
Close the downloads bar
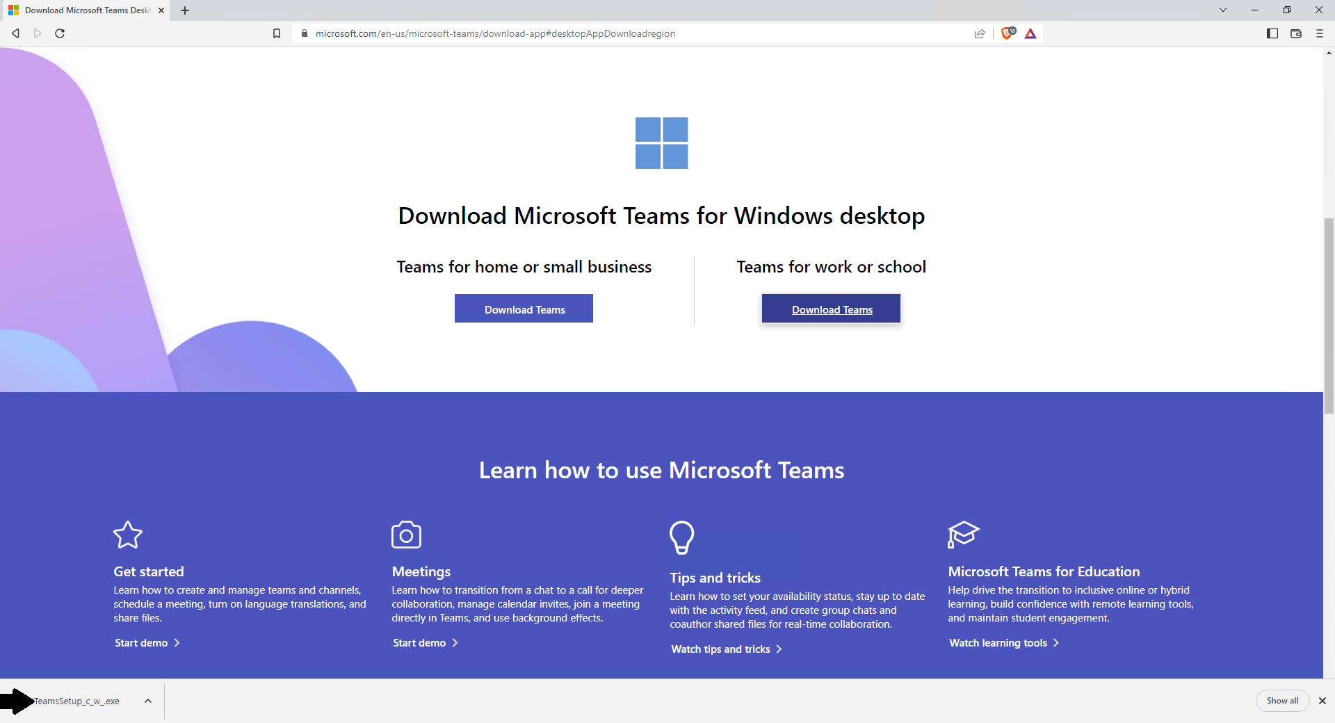pyautogui.click(x=1322, y=701)
